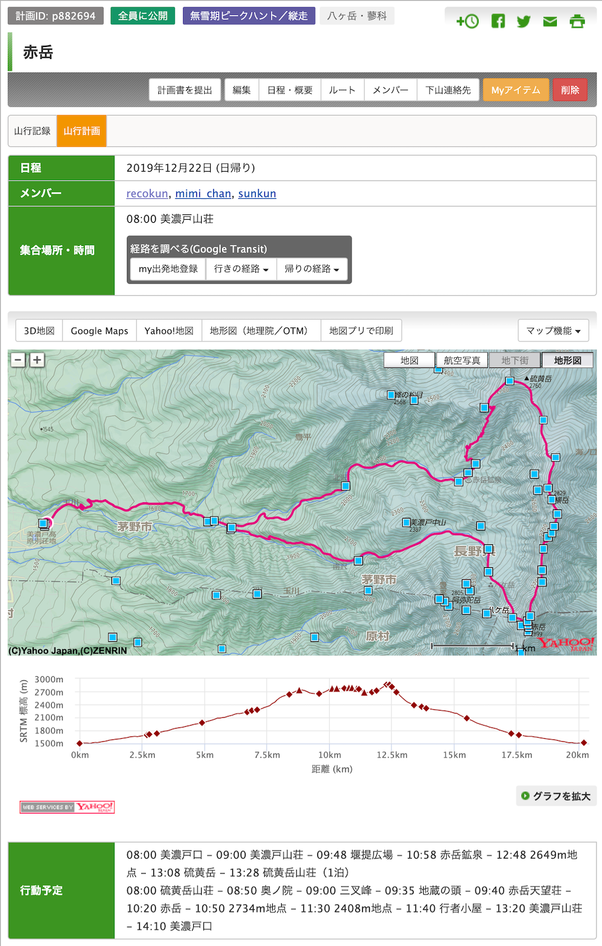This screenshot has height=946, width=602.
Task: Switch map layer to 航空写真
Action: click(x=462, y=361)
